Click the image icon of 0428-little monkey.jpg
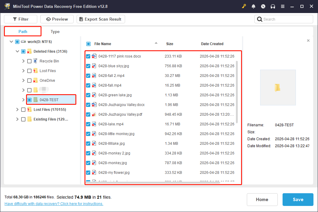Viewport: 318px width, 212px height. 94,134
